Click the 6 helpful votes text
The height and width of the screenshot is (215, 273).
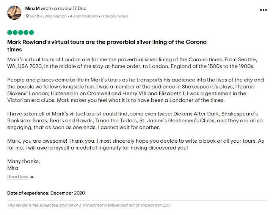click(x=115, y=16)
